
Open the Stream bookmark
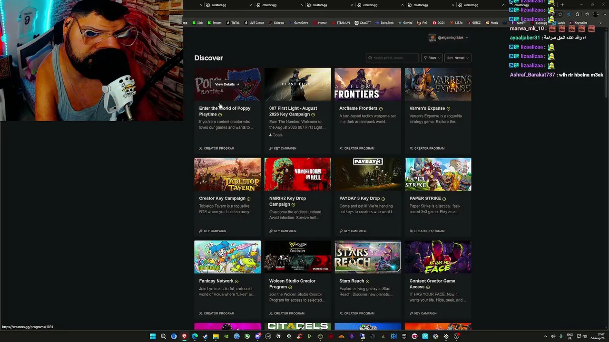point(215,23)
